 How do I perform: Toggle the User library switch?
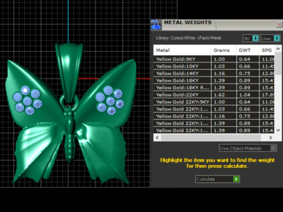pyautogui.click(x=270, y=38)
